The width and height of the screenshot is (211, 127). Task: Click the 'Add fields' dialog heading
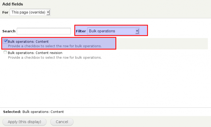point(13,4)
